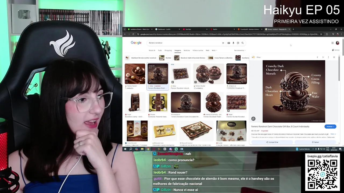Screen dimensions: 344x193
Task: Open Windows Start menu
Action: (125, 149)
